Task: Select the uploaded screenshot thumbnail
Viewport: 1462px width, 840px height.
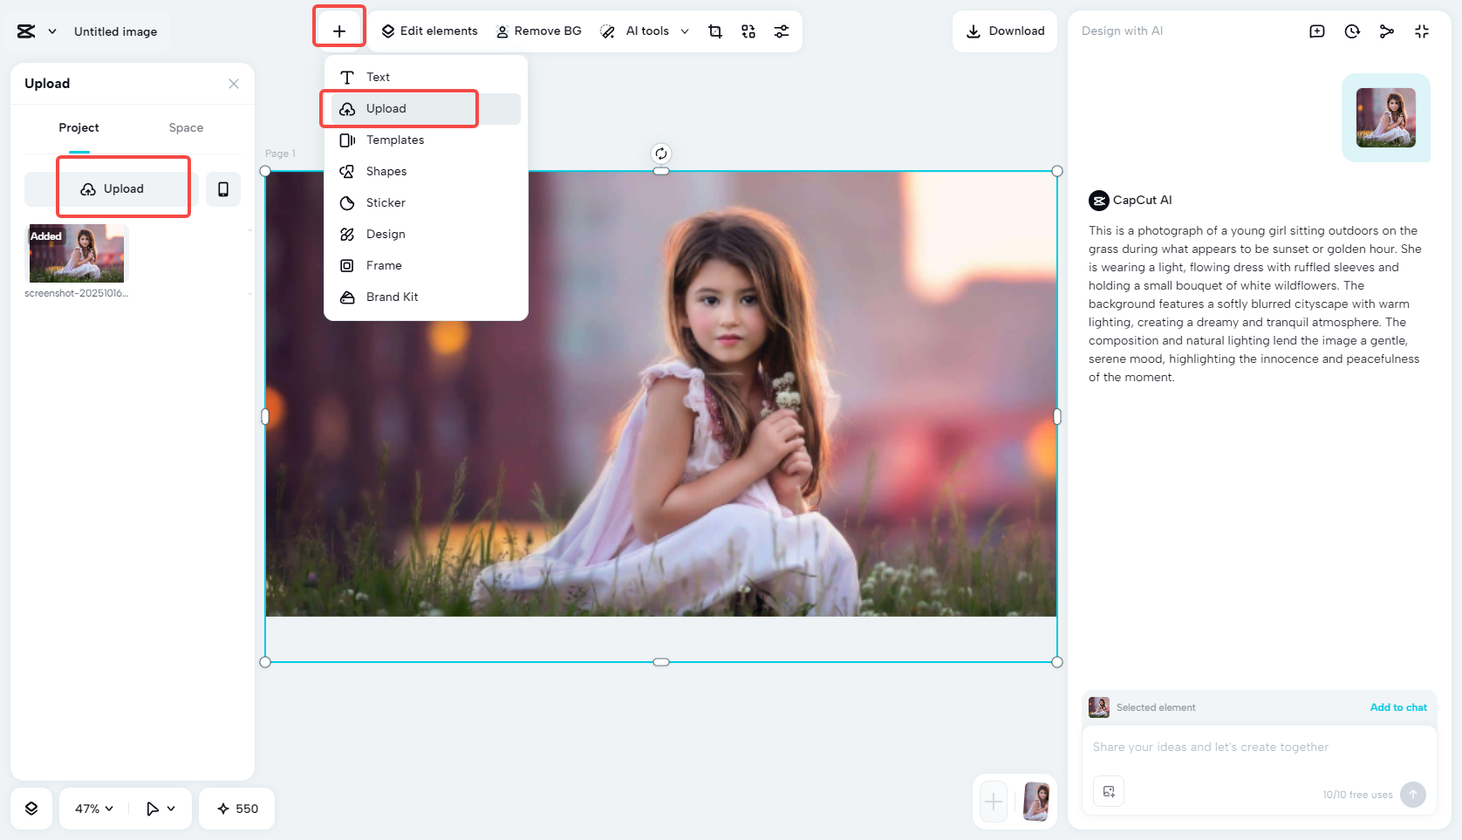Action: point(76,252)
